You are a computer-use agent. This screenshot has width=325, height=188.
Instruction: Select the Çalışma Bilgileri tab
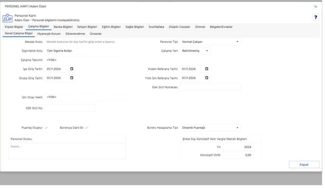(38, 27)
